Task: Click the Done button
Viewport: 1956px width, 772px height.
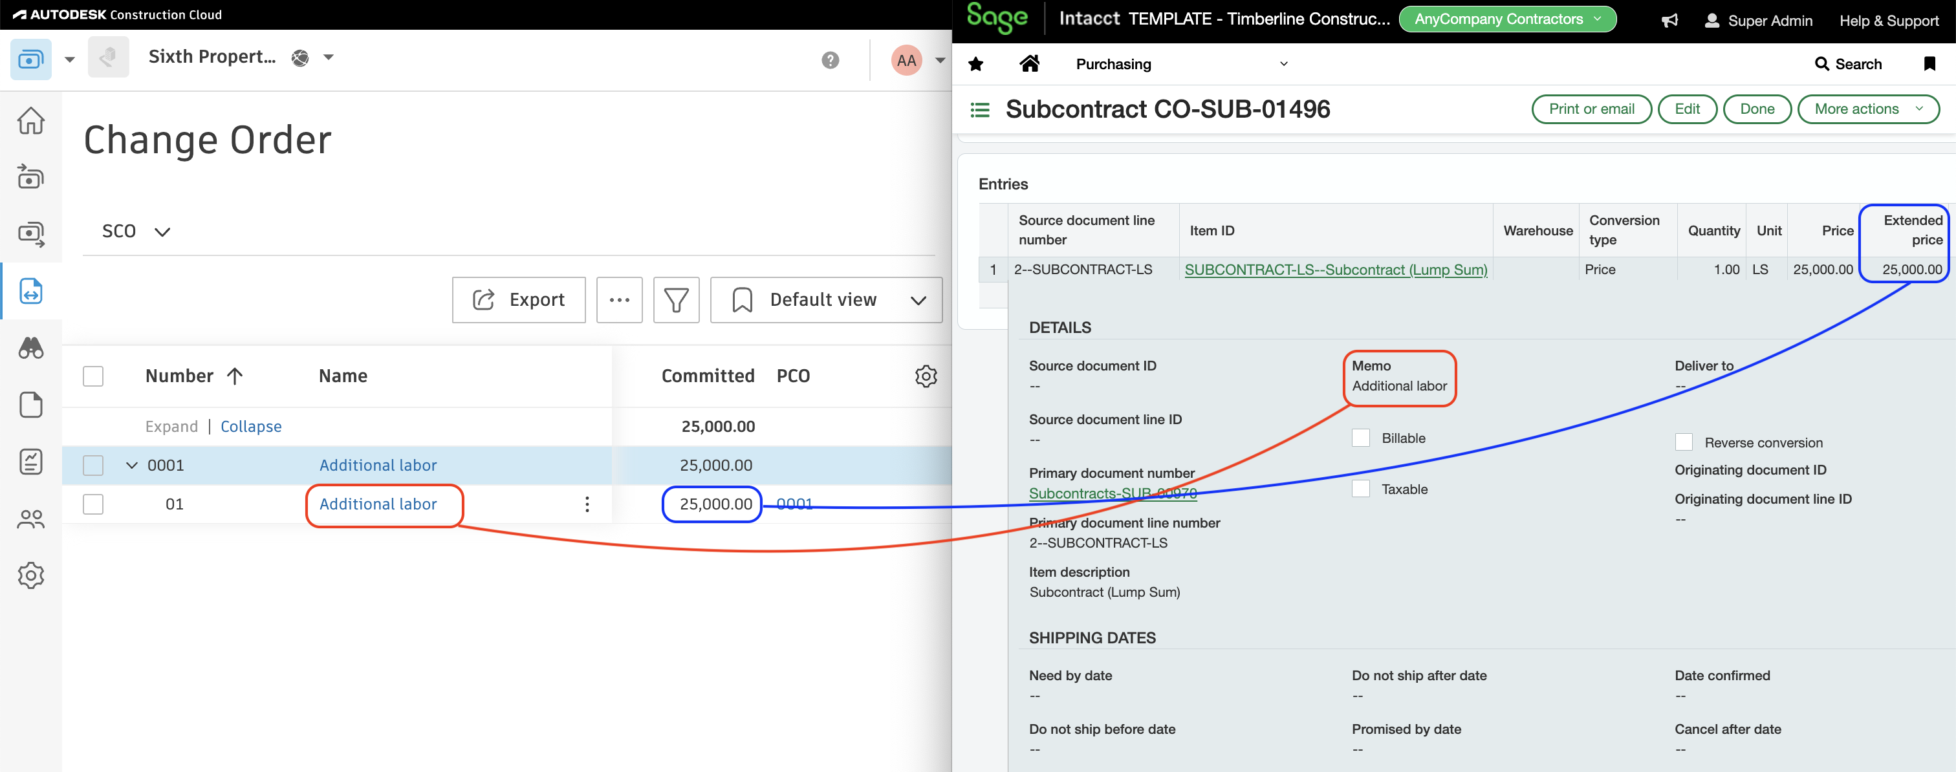Action: [1757, 109]
